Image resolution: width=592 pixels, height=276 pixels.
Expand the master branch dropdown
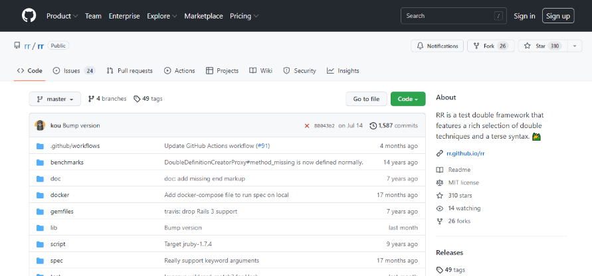[55, 99]
